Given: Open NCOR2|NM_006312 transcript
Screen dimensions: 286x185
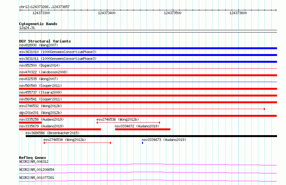Looking at the screenshot, I should pos(34,162).
